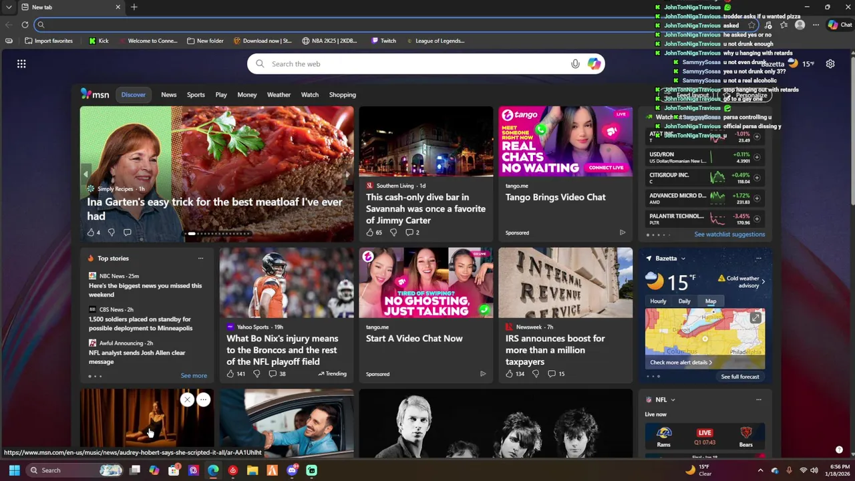The height and width of the screenshot is (481, 855).
Task: Reload the page with the refresh icon
Action: (25, 25)
